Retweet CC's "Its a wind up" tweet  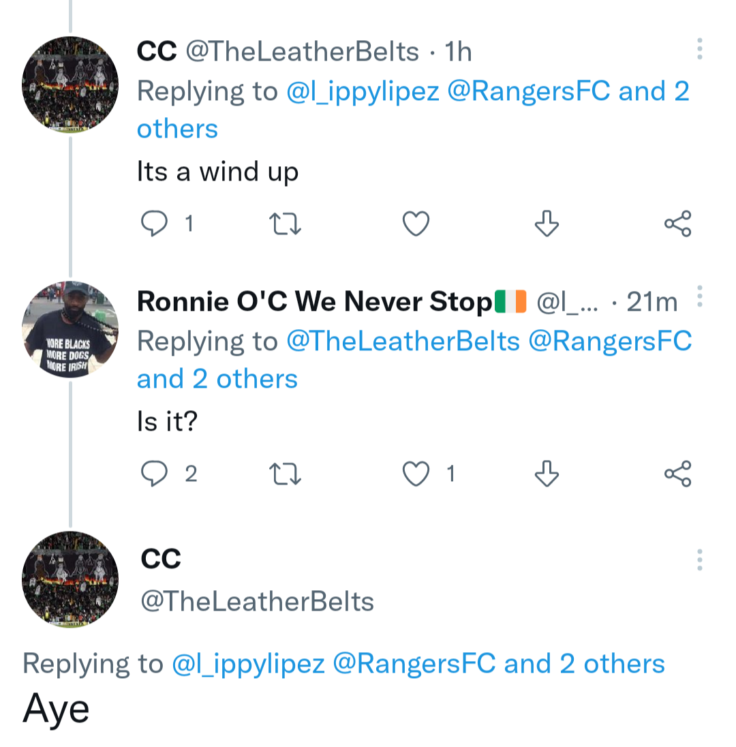point(286,224)
